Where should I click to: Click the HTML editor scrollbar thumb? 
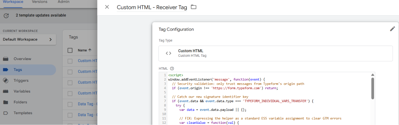click(373, 88)
